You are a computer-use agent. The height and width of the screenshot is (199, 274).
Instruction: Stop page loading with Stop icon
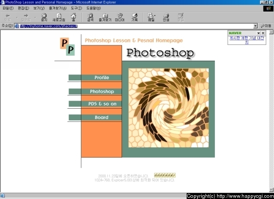(x=44, y=17)
